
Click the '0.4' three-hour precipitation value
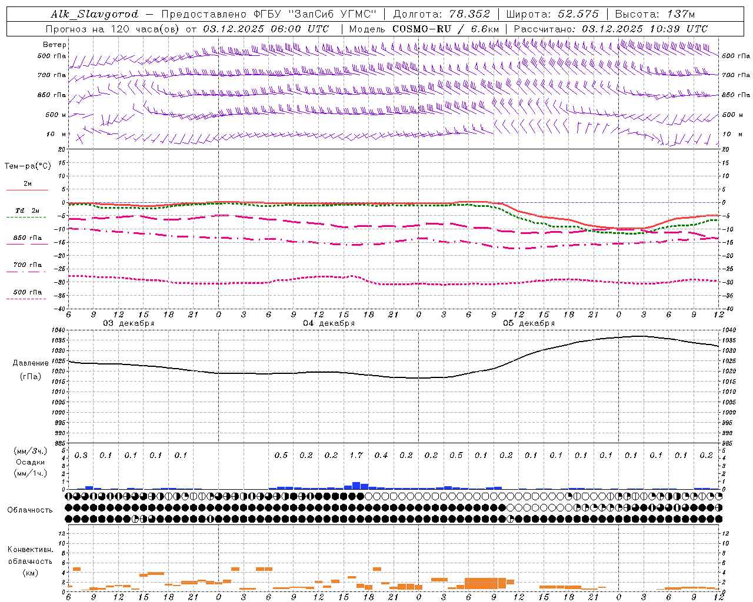click(x=381, y=455)
